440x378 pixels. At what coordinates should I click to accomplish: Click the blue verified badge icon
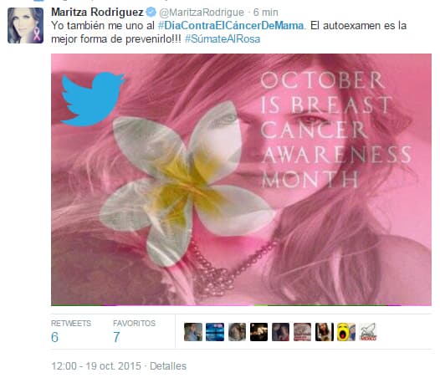(x=151, y=12)
